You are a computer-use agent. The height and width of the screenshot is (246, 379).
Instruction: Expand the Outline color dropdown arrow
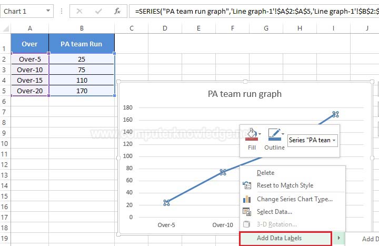point(283,134)
